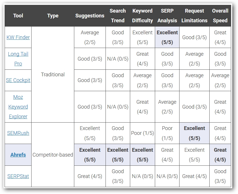The height and width of the screenshot is (194, 238).
Task: Select SEMRush's bold Request Limitations Excellent cell
Action: pyautogui.click(x=194, y=133)
